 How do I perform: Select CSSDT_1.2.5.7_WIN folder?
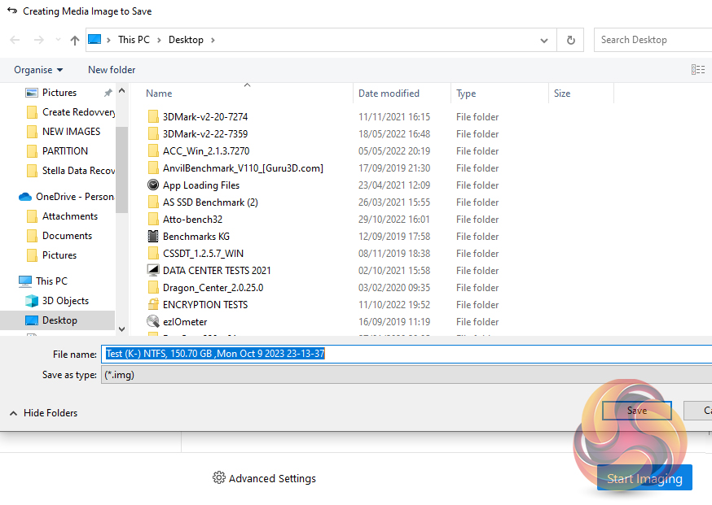tap(203, 254)
